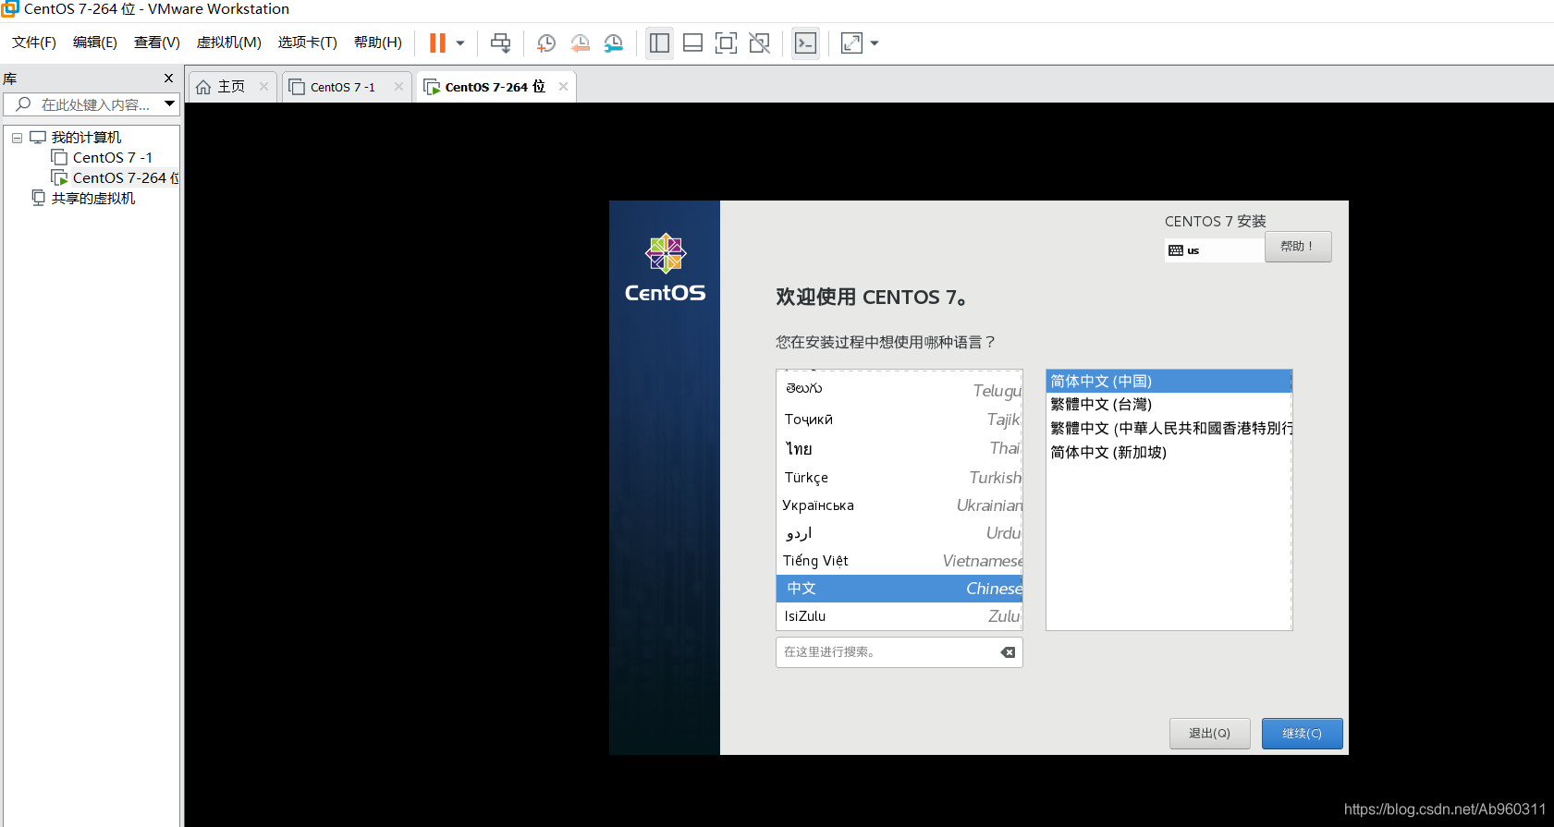Select IsiZulu in the language list
The height and width of the screenshot is (827, 1554).
pos(899,616)
